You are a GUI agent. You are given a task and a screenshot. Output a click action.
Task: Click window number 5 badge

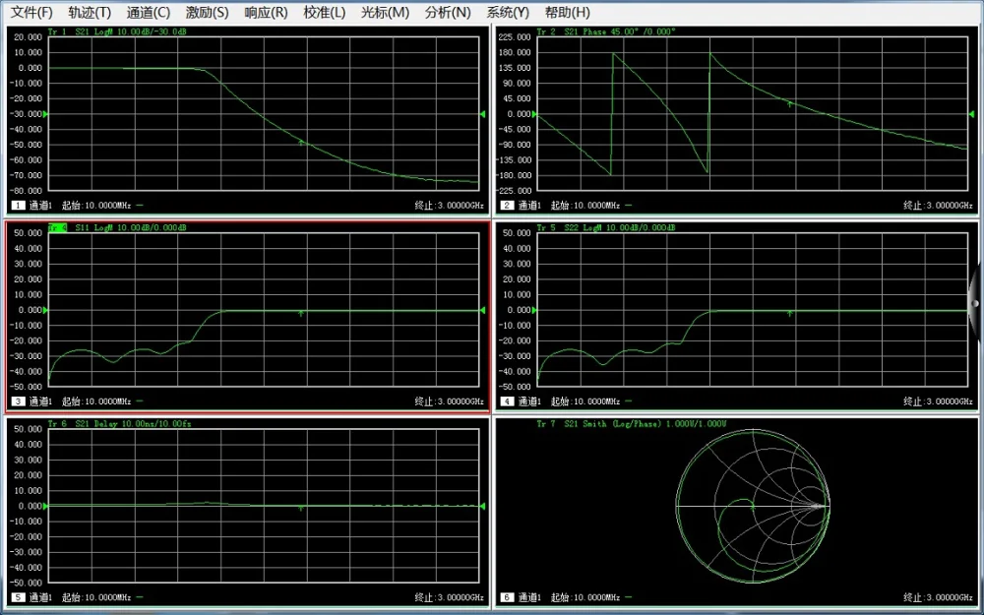(17, 597)
